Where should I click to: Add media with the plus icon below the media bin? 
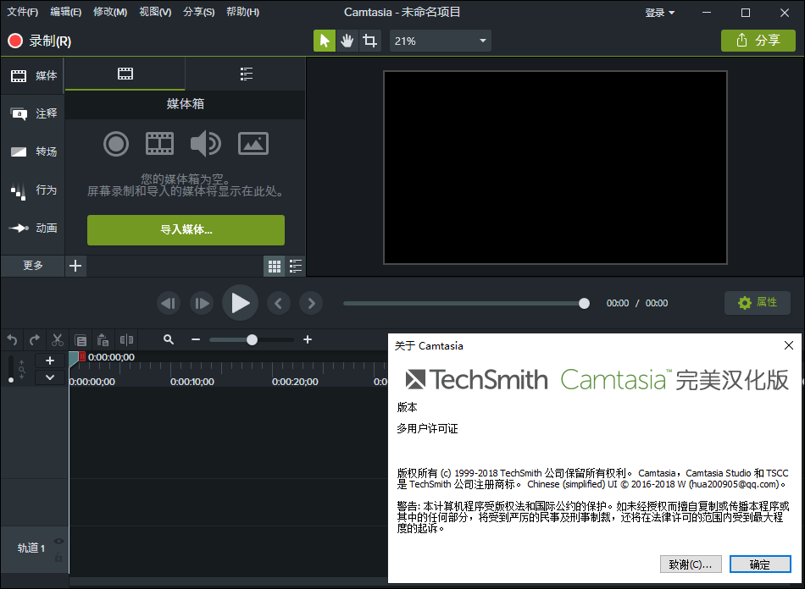[x=75, y=266]
